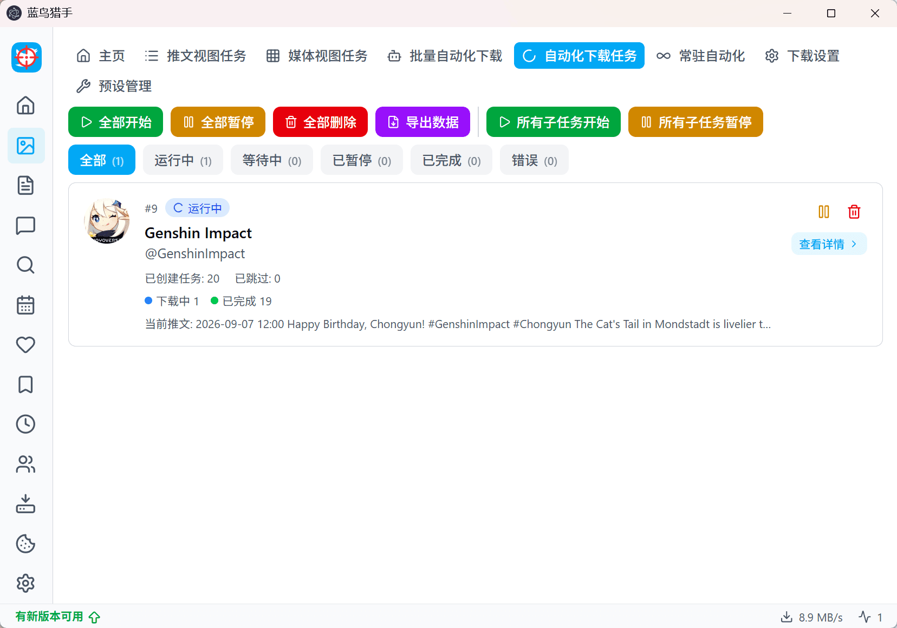Filter by 全部 (1) tasks
The image size is (897, 628).
[102, 160]
